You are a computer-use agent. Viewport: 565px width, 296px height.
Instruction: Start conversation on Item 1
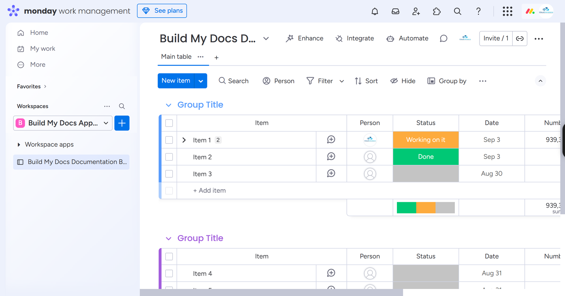point(331,140)
